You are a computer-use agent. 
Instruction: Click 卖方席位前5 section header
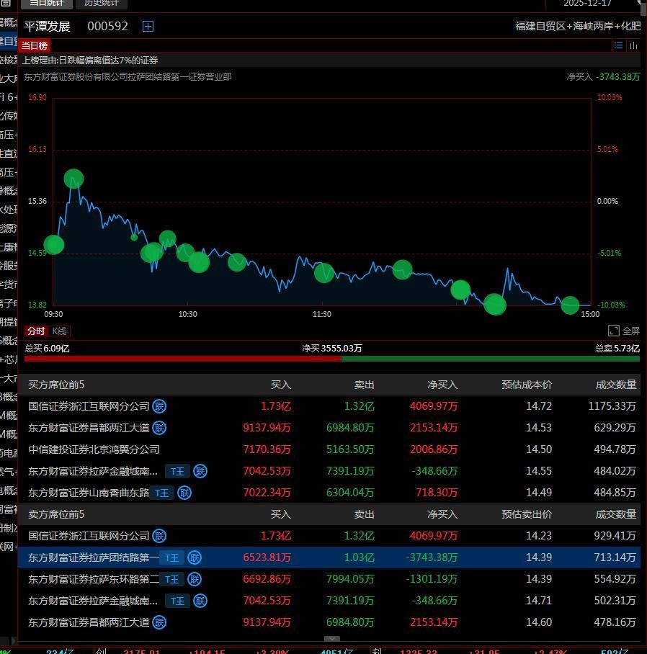(x=56, y=514)
